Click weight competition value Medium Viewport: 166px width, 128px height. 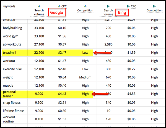[85, 77]
